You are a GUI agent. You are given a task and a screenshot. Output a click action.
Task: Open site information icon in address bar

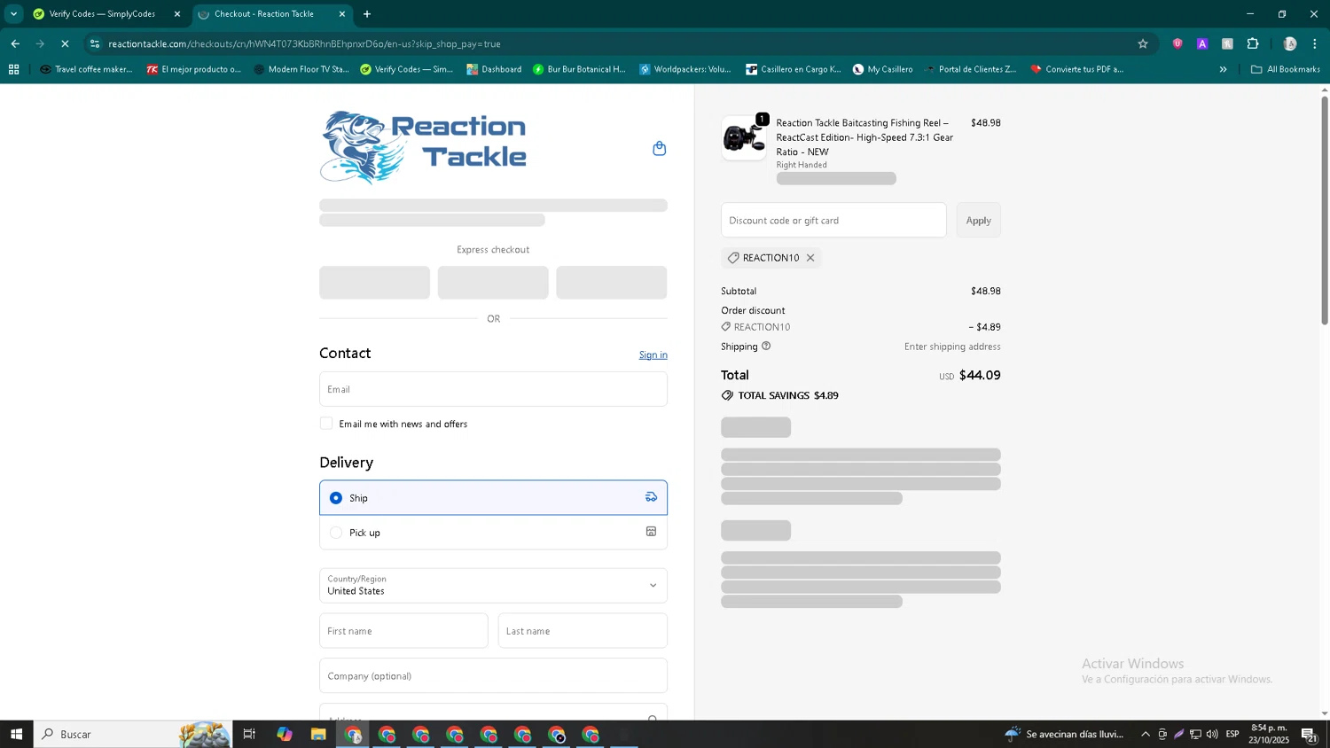coord(95,43)
